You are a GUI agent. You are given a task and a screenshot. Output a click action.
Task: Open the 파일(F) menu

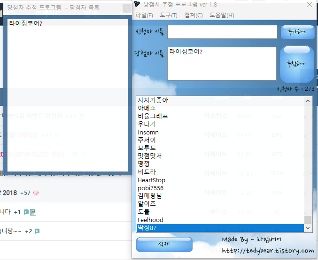[x=144, y=15]
